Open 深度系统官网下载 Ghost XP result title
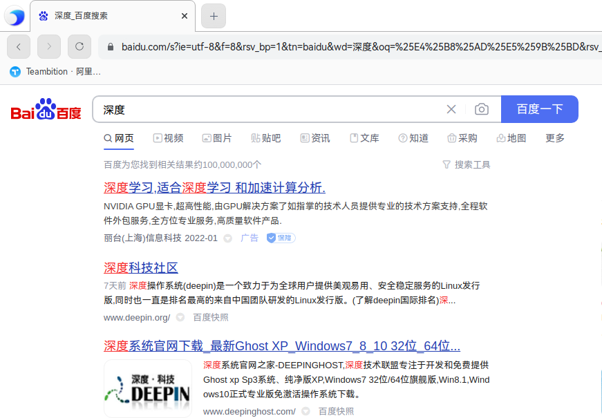The height and width of the screenshot is (418, 602). pyautogui.click(x=282, y=346)
